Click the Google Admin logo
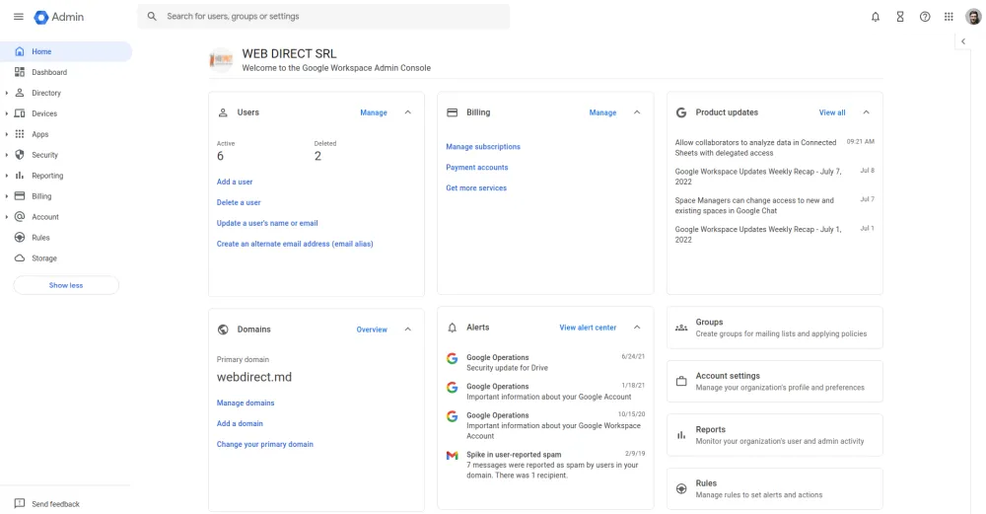Viewport: 986px width, 514px height. tap(59, 17)
